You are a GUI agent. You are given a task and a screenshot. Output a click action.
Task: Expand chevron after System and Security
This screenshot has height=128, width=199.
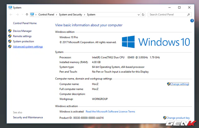84,15
